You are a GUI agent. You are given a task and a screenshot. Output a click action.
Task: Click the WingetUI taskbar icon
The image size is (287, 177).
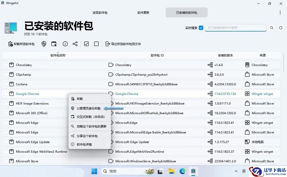[x=193, y=171]
